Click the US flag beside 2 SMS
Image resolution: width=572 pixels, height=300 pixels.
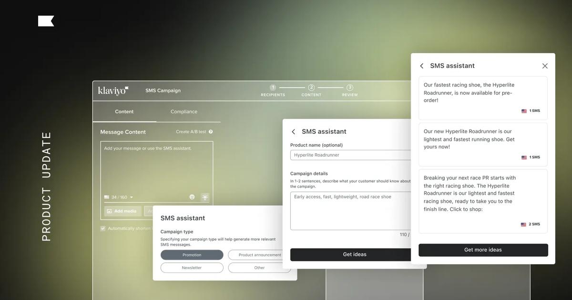(x=524, y=224)
